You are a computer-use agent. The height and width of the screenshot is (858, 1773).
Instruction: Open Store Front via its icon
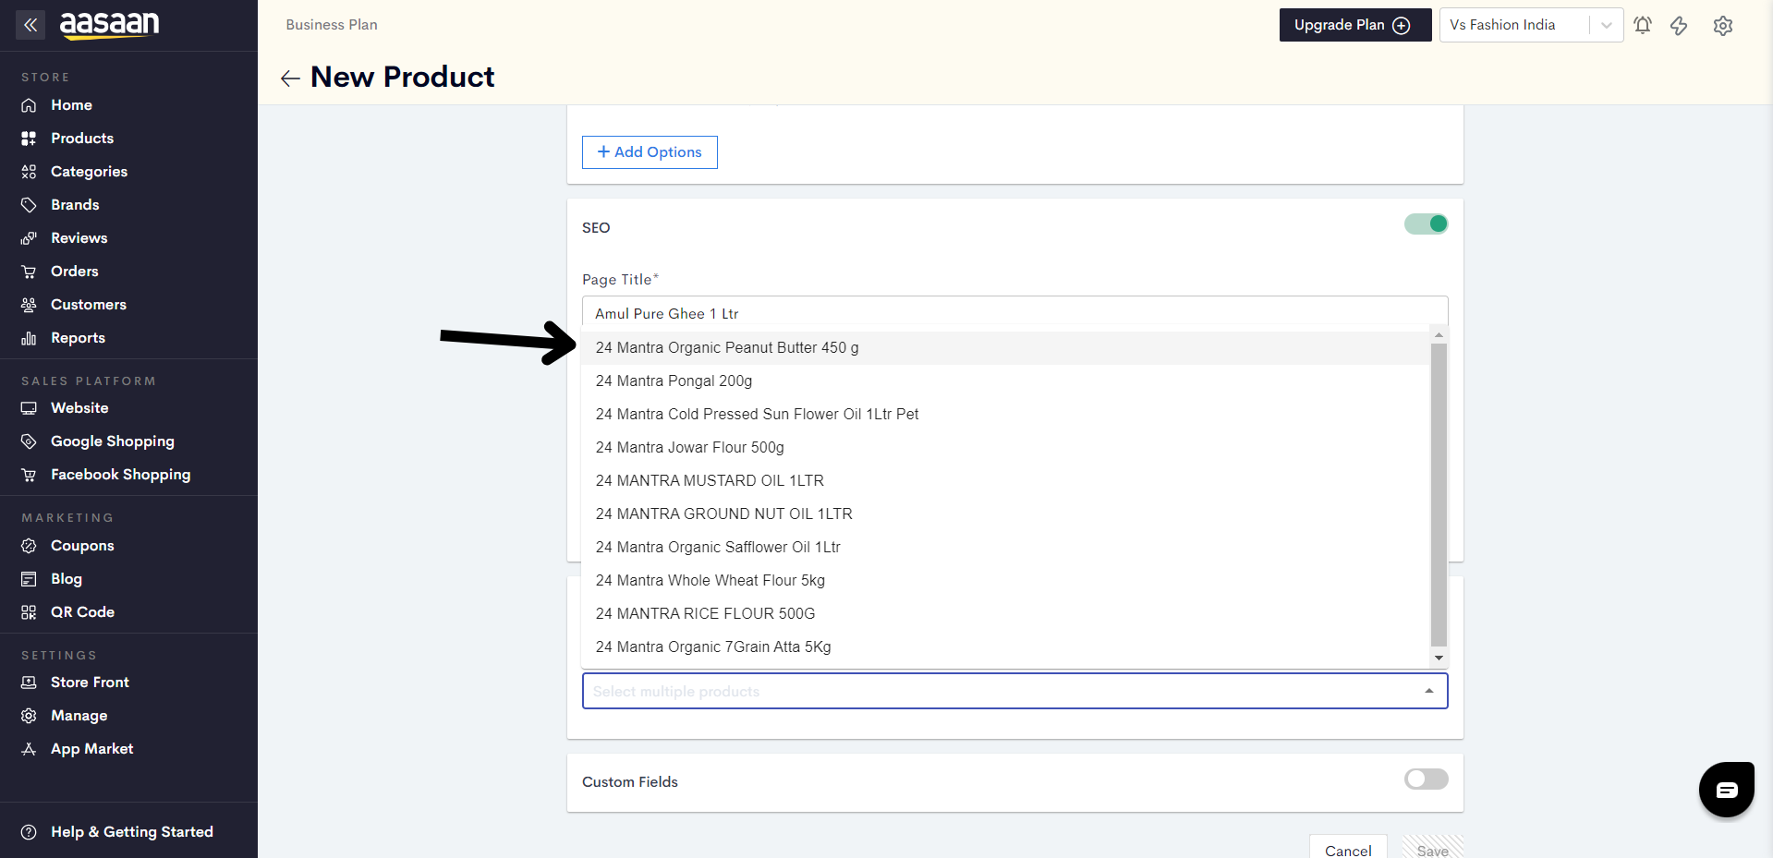(29, 683)
